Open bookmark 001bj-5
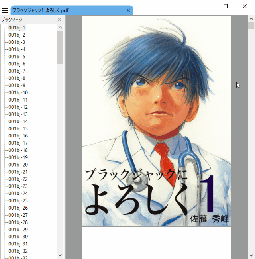 (x=17, y=57)
